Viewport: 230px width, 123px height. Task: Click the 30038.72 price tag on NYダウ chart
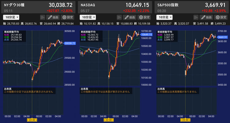[70, 43]
